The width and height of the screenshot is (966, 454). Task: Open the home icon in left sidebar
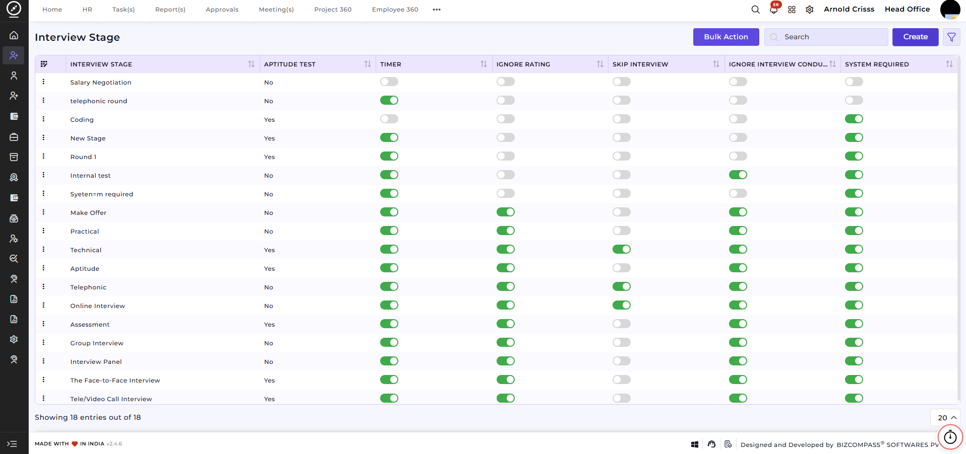click(x=14, y=35)
